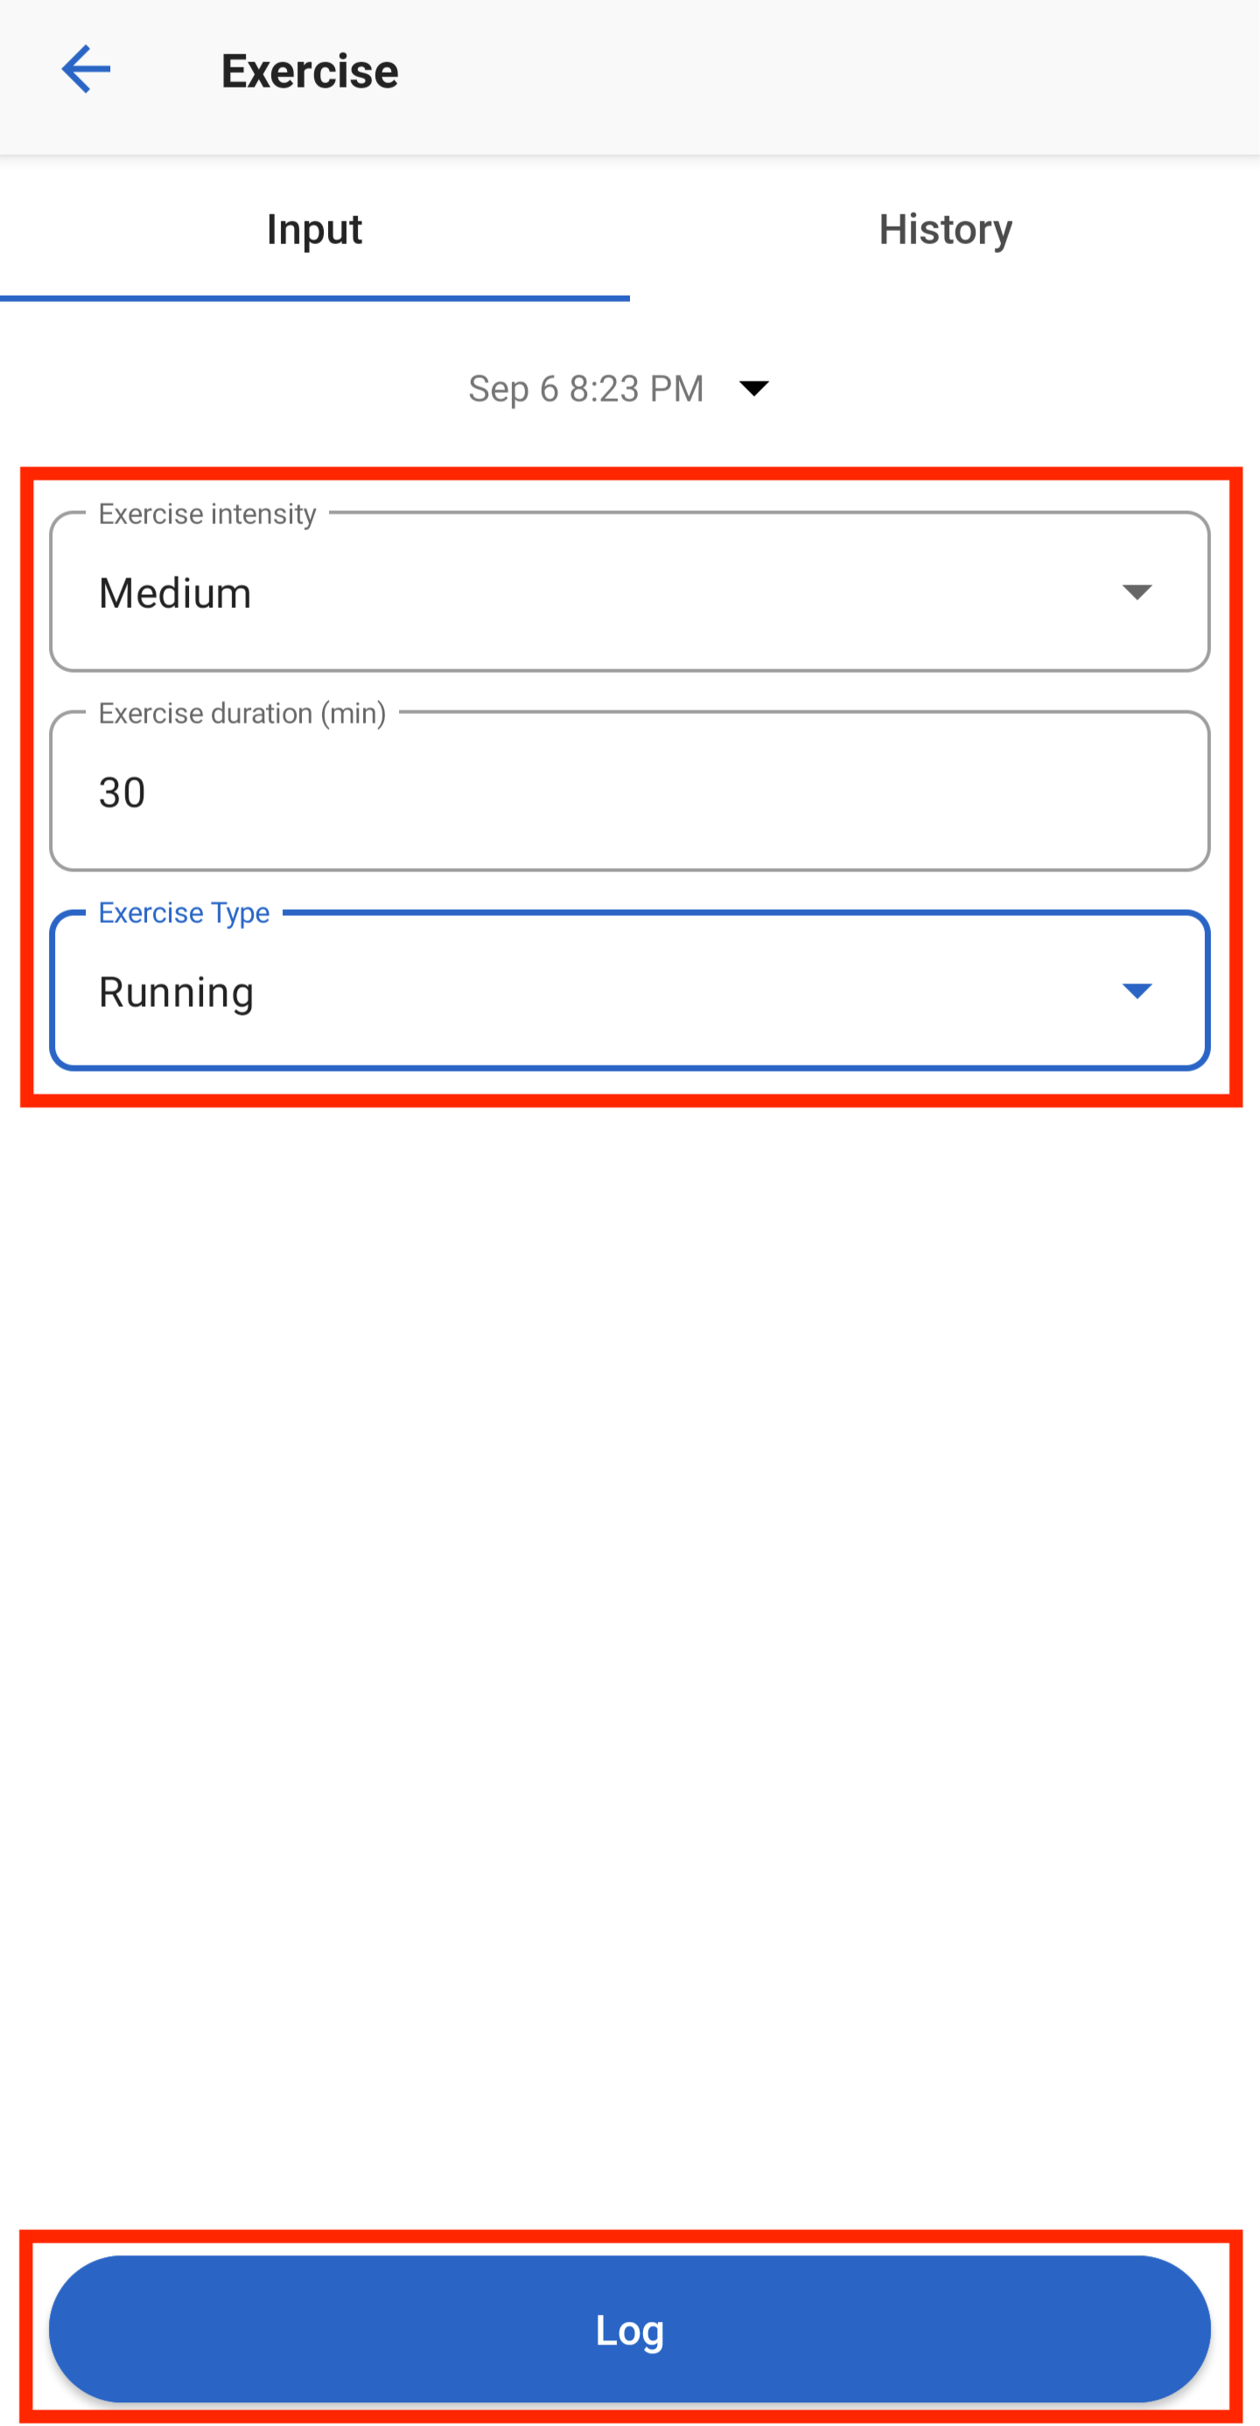Click empty space inside the Exercise intensity box
Viewport: 1260px width, 2426px height.
tap(659, 593)
